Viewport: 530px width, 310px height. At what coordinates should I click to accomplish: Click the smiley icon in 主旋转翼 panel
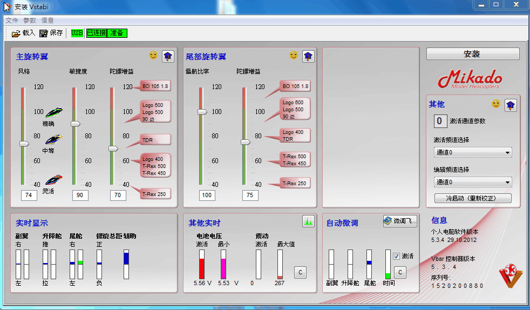coord(153,55)
